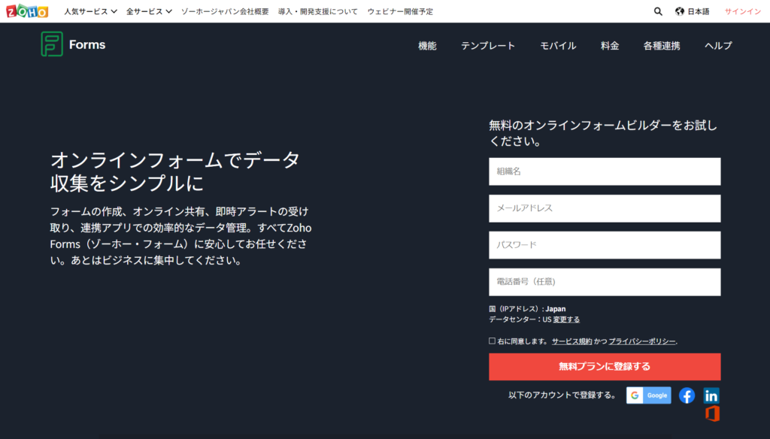Viewport: 770px width, 439px height.
Task: Click the サインイン link
Action: 742,11
